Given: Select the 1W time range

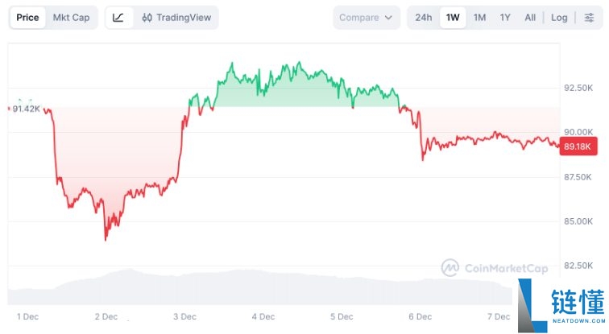Looking at the screenshot, I should [453, 18].
